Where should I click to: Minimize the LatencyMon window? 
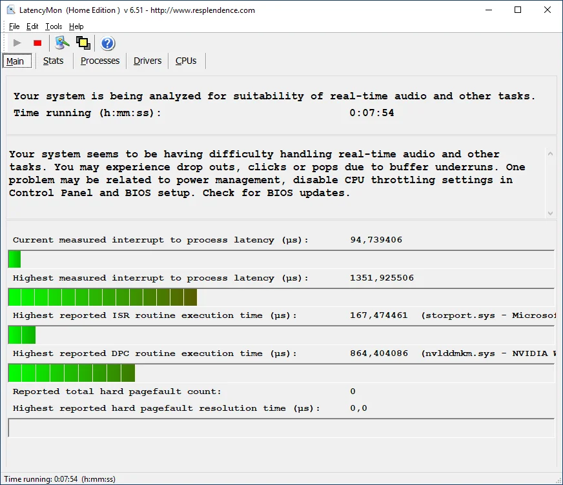tap(489, 10)
